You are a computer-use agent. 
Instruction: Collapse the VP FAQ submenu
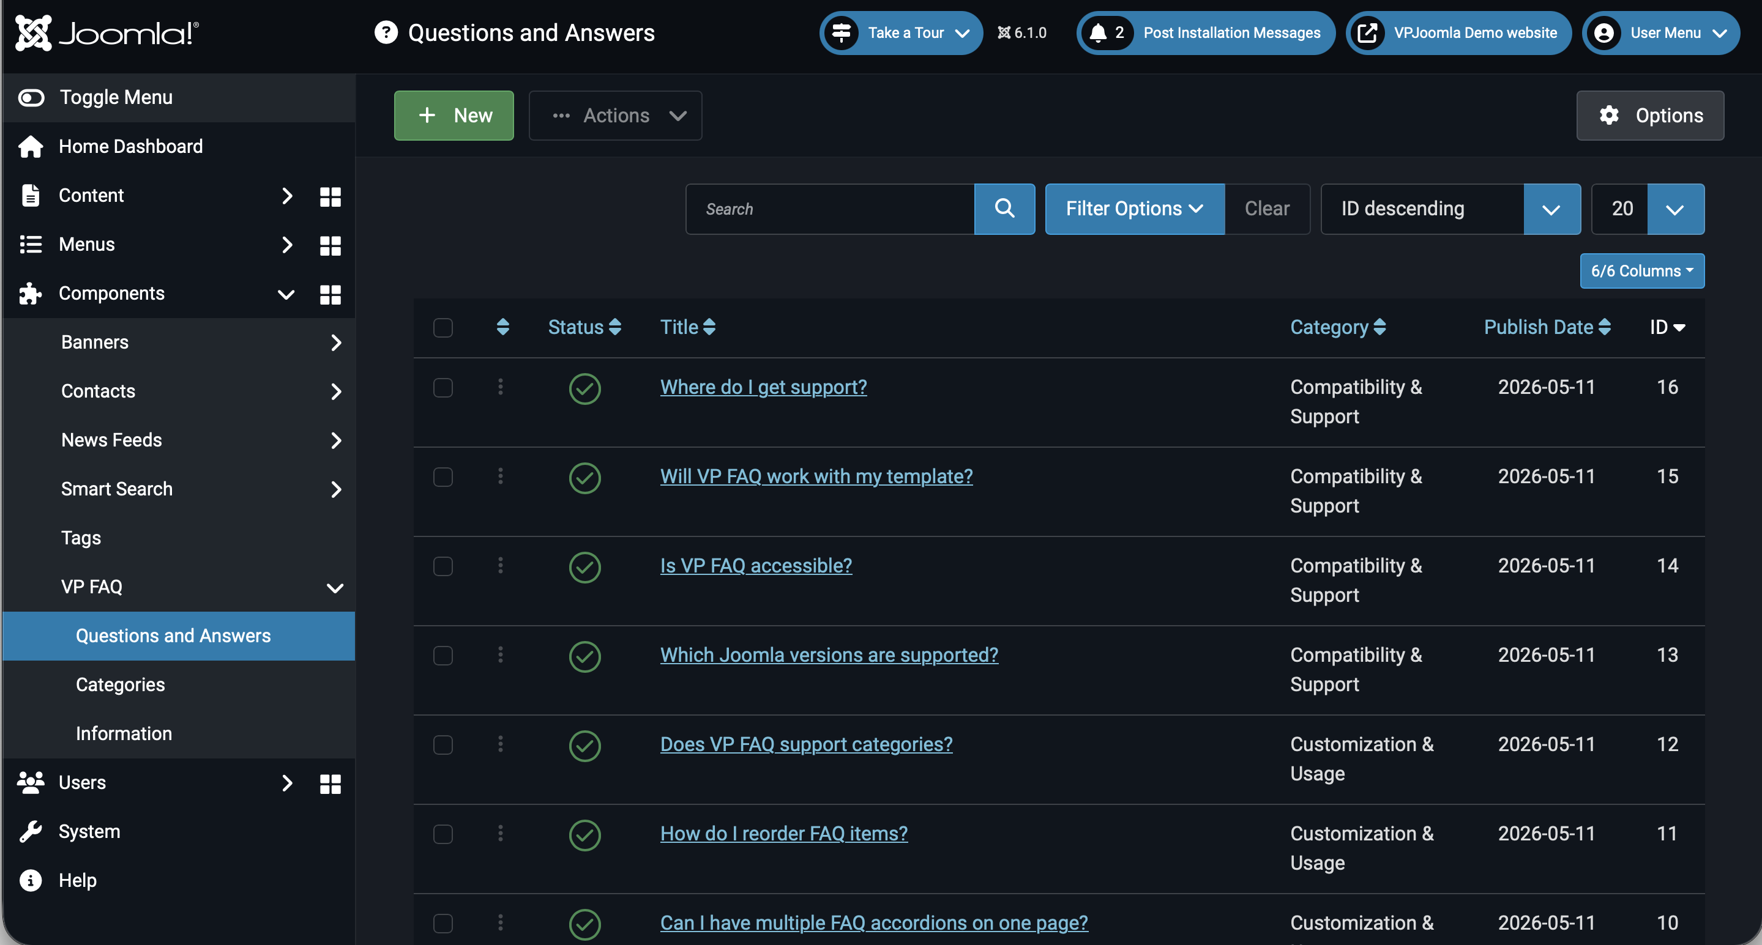point(179,587)
